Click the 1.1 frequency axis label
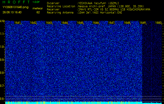 [x=2, y=34]
